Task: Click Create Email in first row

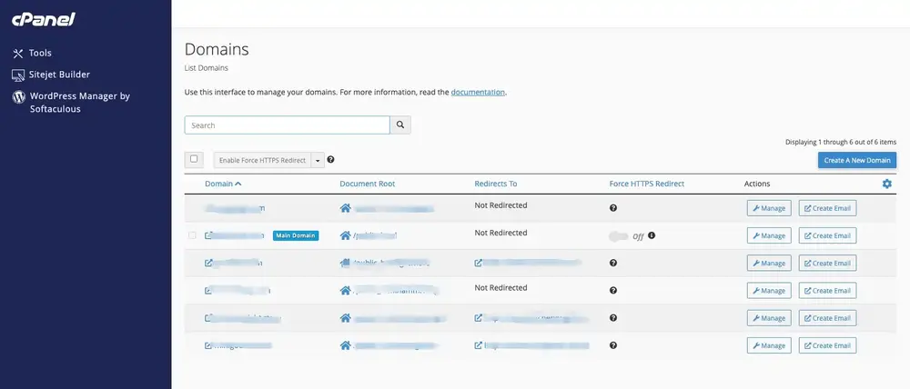Action: click(827, 208)
